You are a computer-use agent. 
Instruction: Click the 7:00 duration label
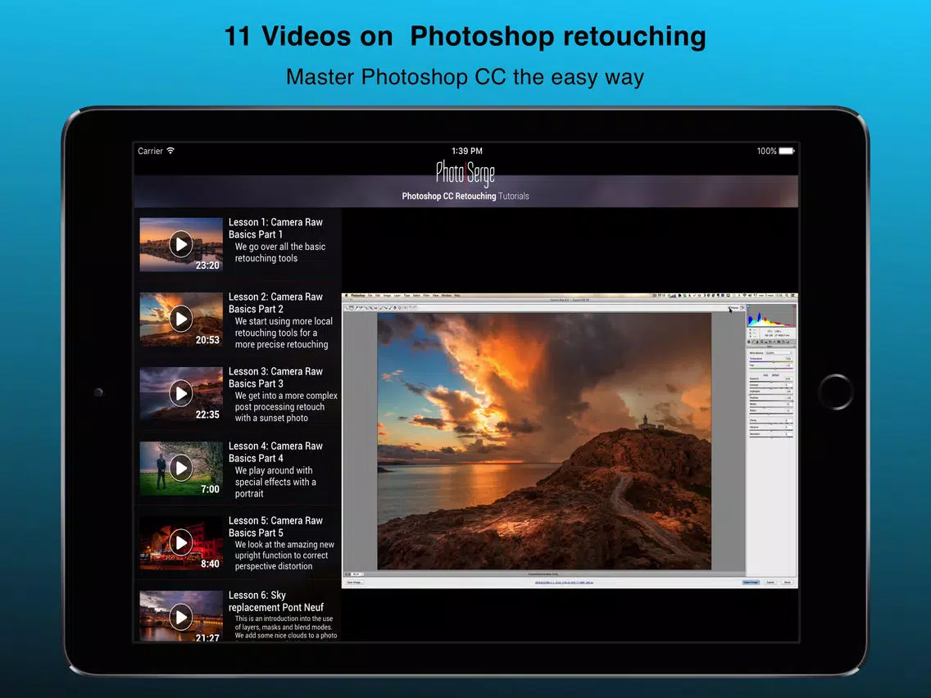[x=210, y=489]
